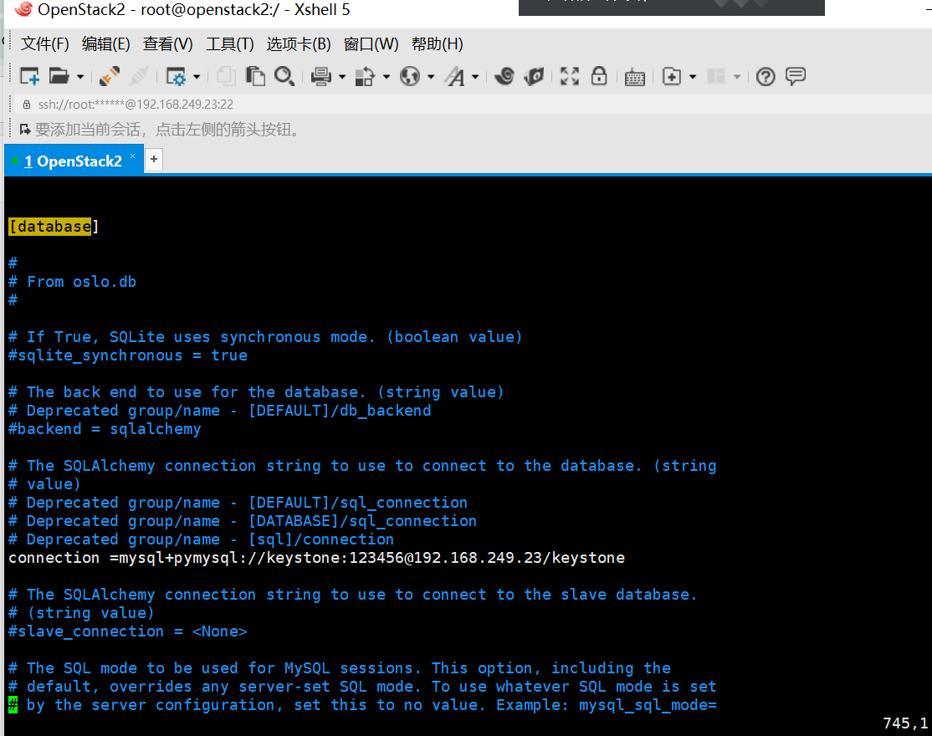Click the color scheme transfer icon
Image resolution: width=932 pixels, height=736 pixels.
point(365,77)
